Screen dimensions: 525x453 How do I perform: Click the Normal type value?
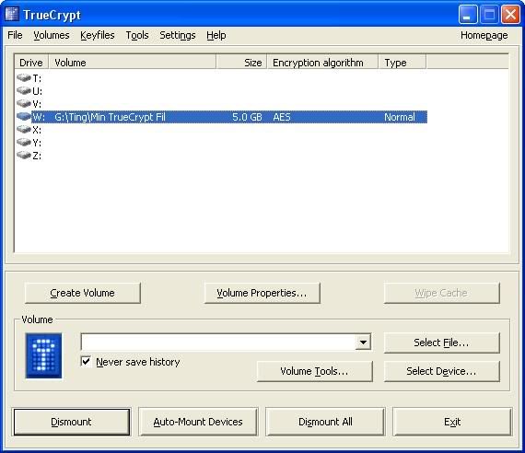point(400,117)
